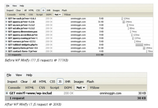Expand the contact-form-7.js request row
The height and width of the screenshot is (108, 158).
point(6,51)
